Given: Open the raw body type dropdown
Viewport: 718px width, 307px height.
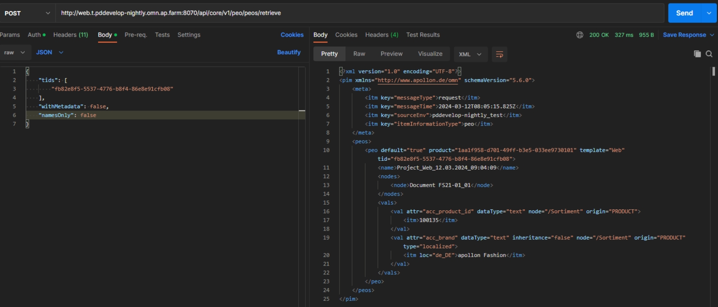Looking at the screenshot, I should coord(14,52).
